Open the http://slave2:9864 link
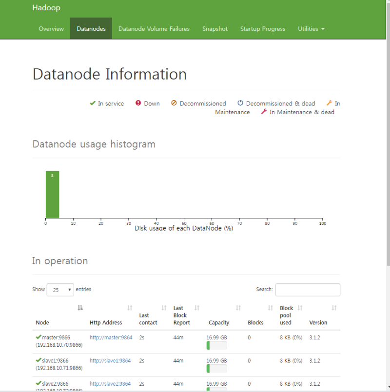The height and width of the screenshot is (392, 390). click(110, 384)
